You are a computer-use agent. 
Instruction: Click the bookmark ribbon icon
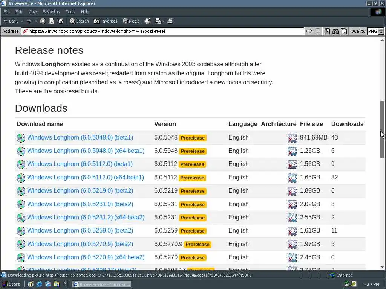[317, 31]
